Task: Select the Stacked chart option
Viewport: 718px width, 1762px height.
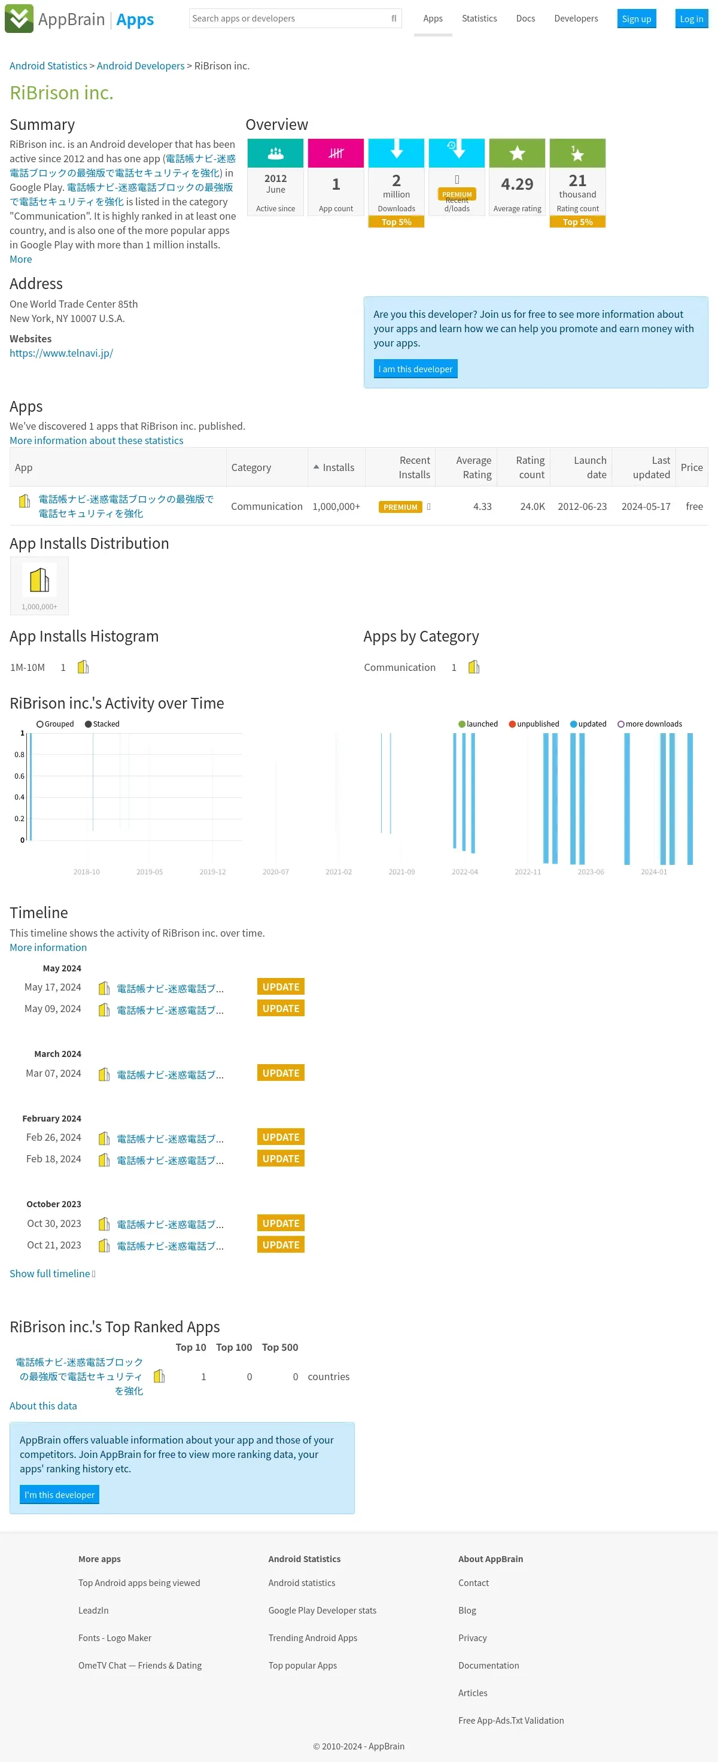Action: [102, 724]
